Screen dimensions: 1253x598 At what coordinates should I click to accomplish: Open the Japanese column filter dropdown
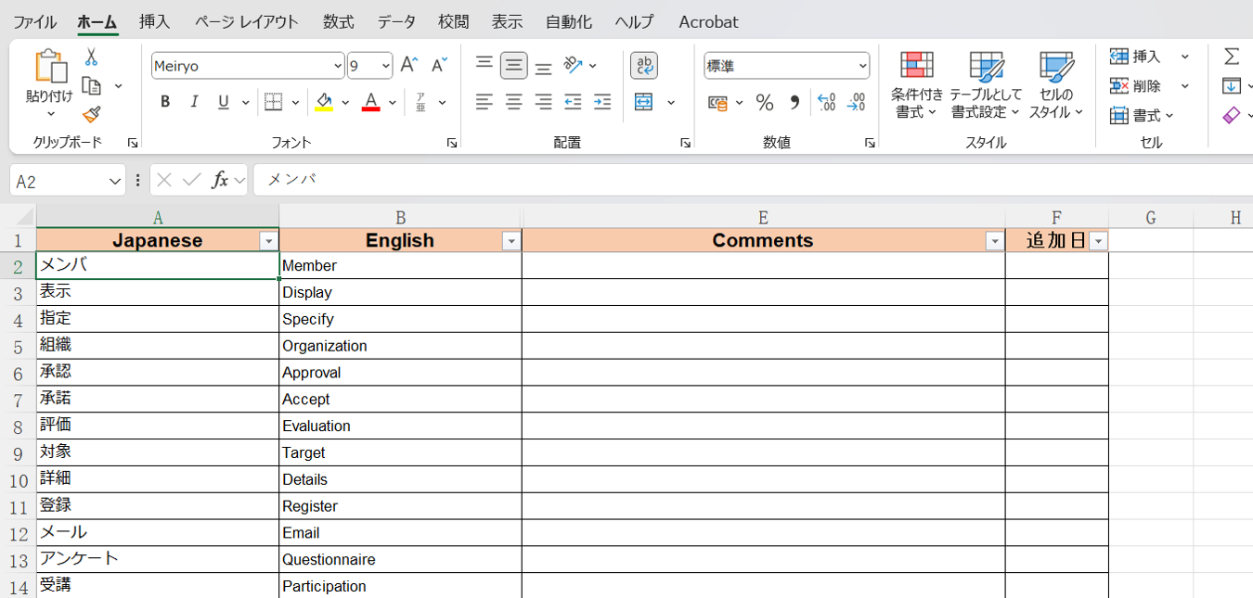pos(269,241)
